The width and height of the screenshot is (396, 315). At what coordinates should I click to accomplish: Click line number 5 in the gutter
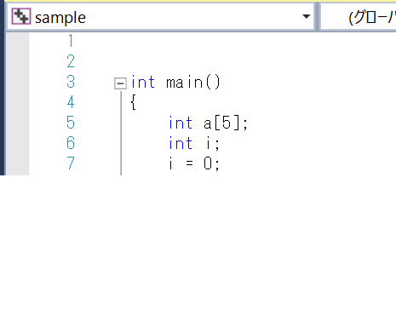[71, 123]
